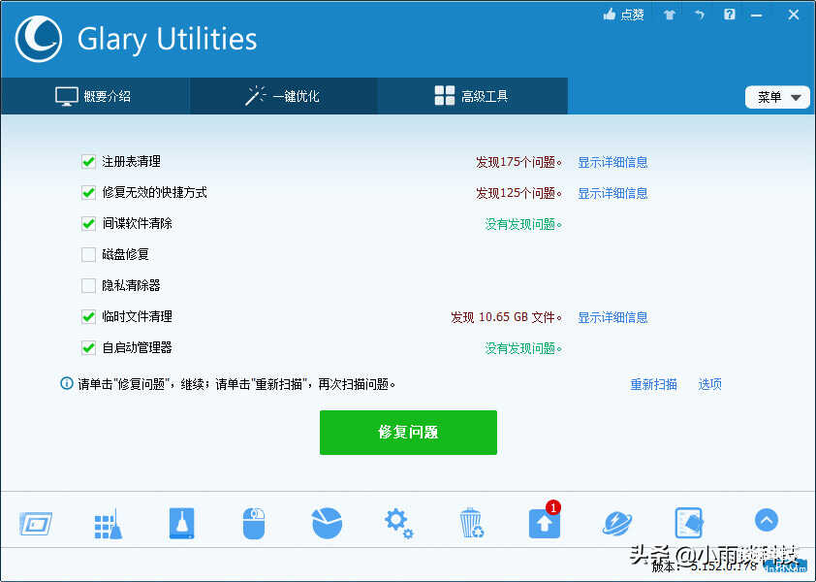This screenshot has width=816, height=582.
Task: Uncheck the 注册表清理 checkbox
Action: [x=88, y=162]
